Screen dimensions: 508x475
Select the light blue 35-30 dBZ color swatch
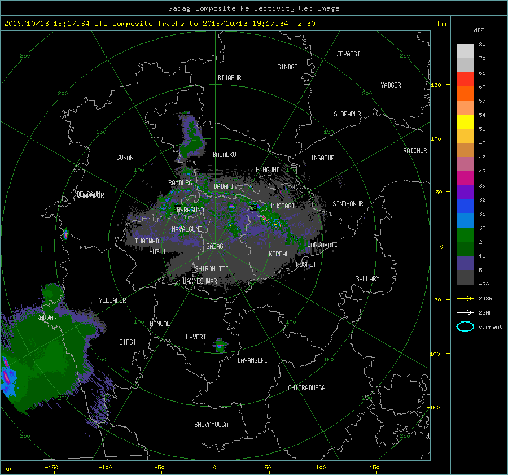pos(465,221)
